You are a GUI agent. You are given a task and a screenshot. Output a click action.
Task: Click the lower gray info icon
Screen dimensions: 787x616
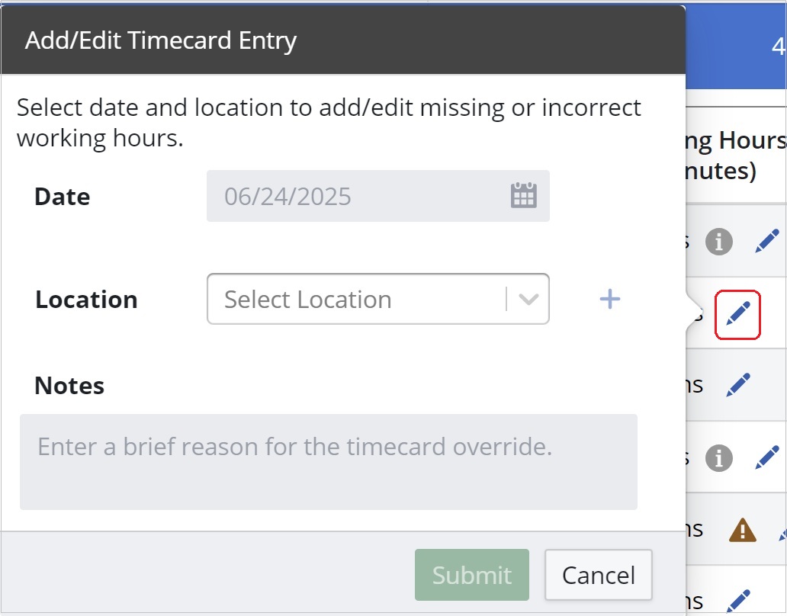[718, 458]
